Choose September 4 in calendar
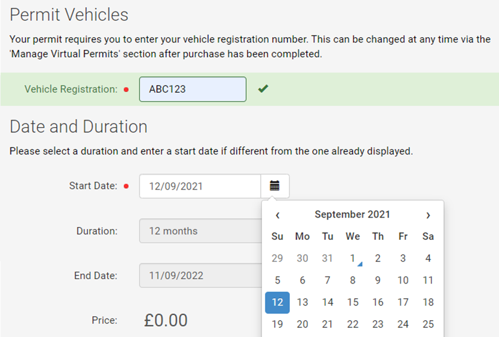The image size is (499, 337). [428, 258]
